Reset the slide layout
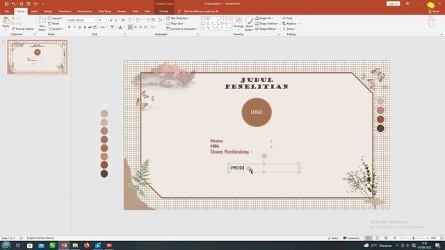The image size is (445, 250). (54, 24)
